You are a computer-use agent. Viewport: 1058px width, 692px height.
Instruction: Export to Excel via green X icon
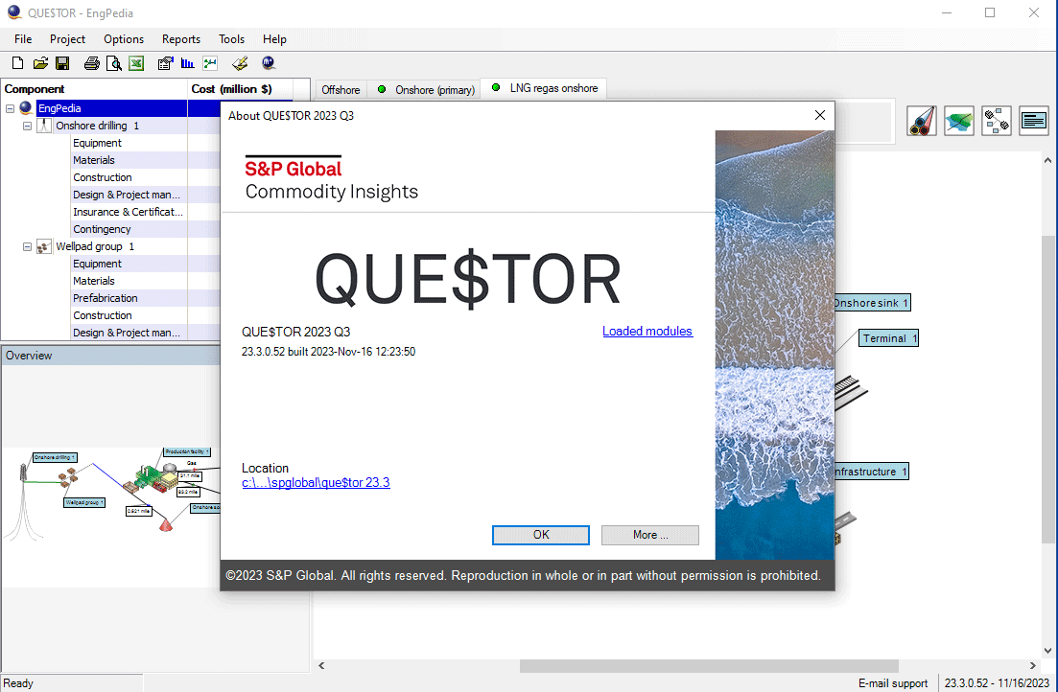tap(136, 63)
